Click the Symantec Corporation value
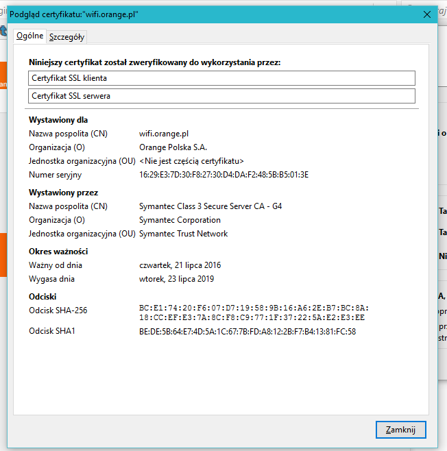The width and height of the screenshot is (447, 451). point(180,220)
